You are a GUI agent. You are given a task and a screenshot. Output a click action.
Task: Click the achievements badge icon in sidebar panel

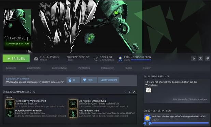147,120
